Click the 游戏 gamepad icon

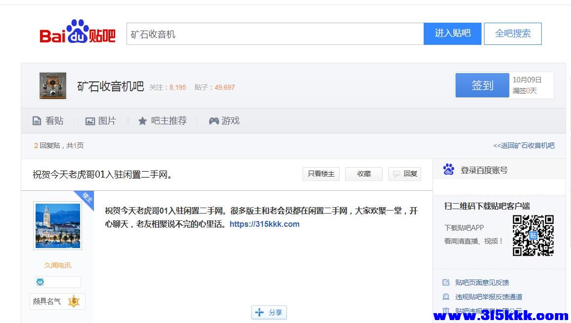(x=214, y=121)
